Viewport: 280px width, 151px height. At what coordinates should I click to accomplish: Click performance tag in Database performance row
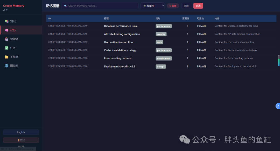click(164, 26)
